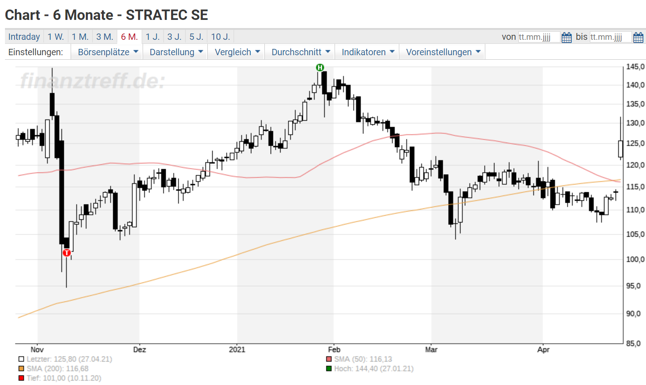Click the 100,0 price axis label

[635, 259]
